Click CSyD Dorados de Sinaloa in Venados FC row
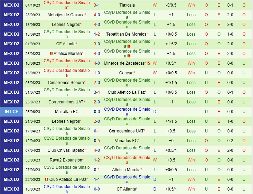 click(x=67, y=141)
